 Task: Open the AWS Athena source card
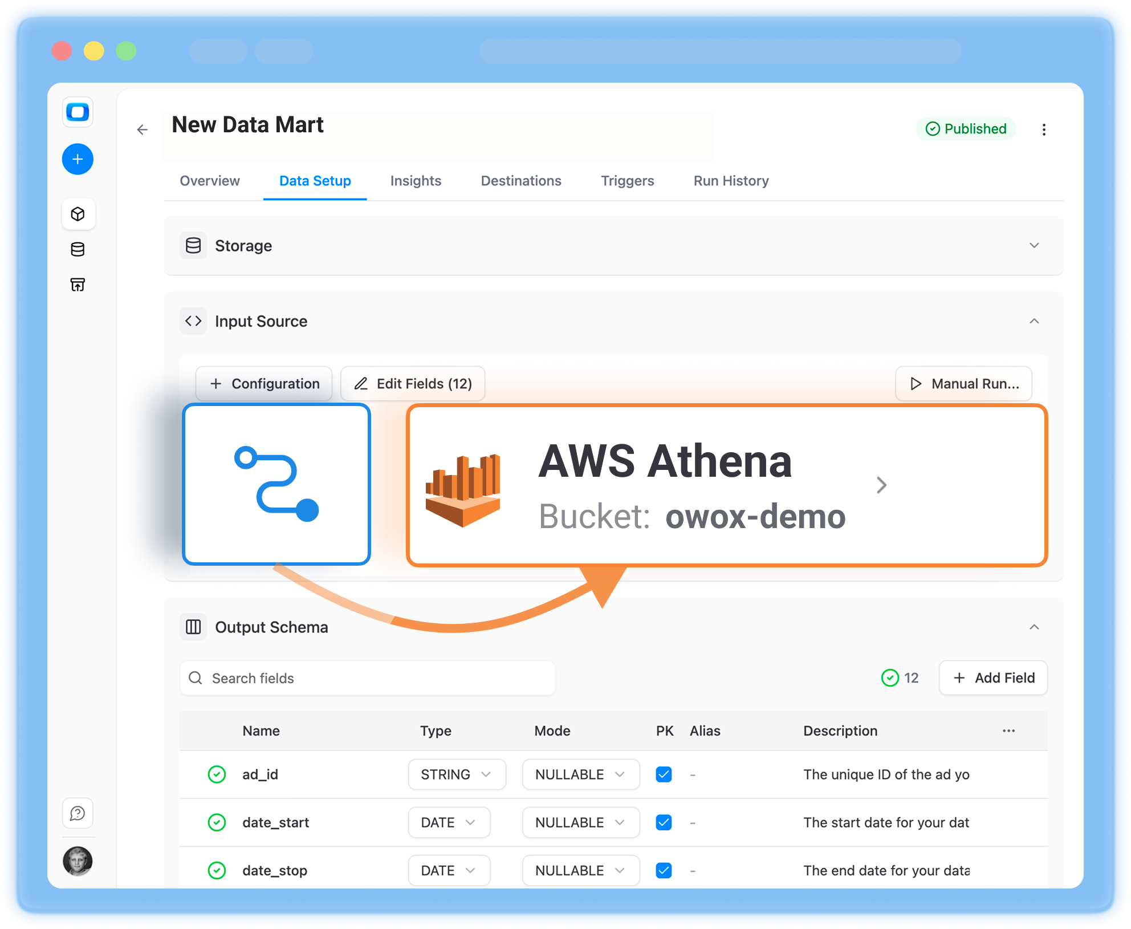[x=727, y=485]
